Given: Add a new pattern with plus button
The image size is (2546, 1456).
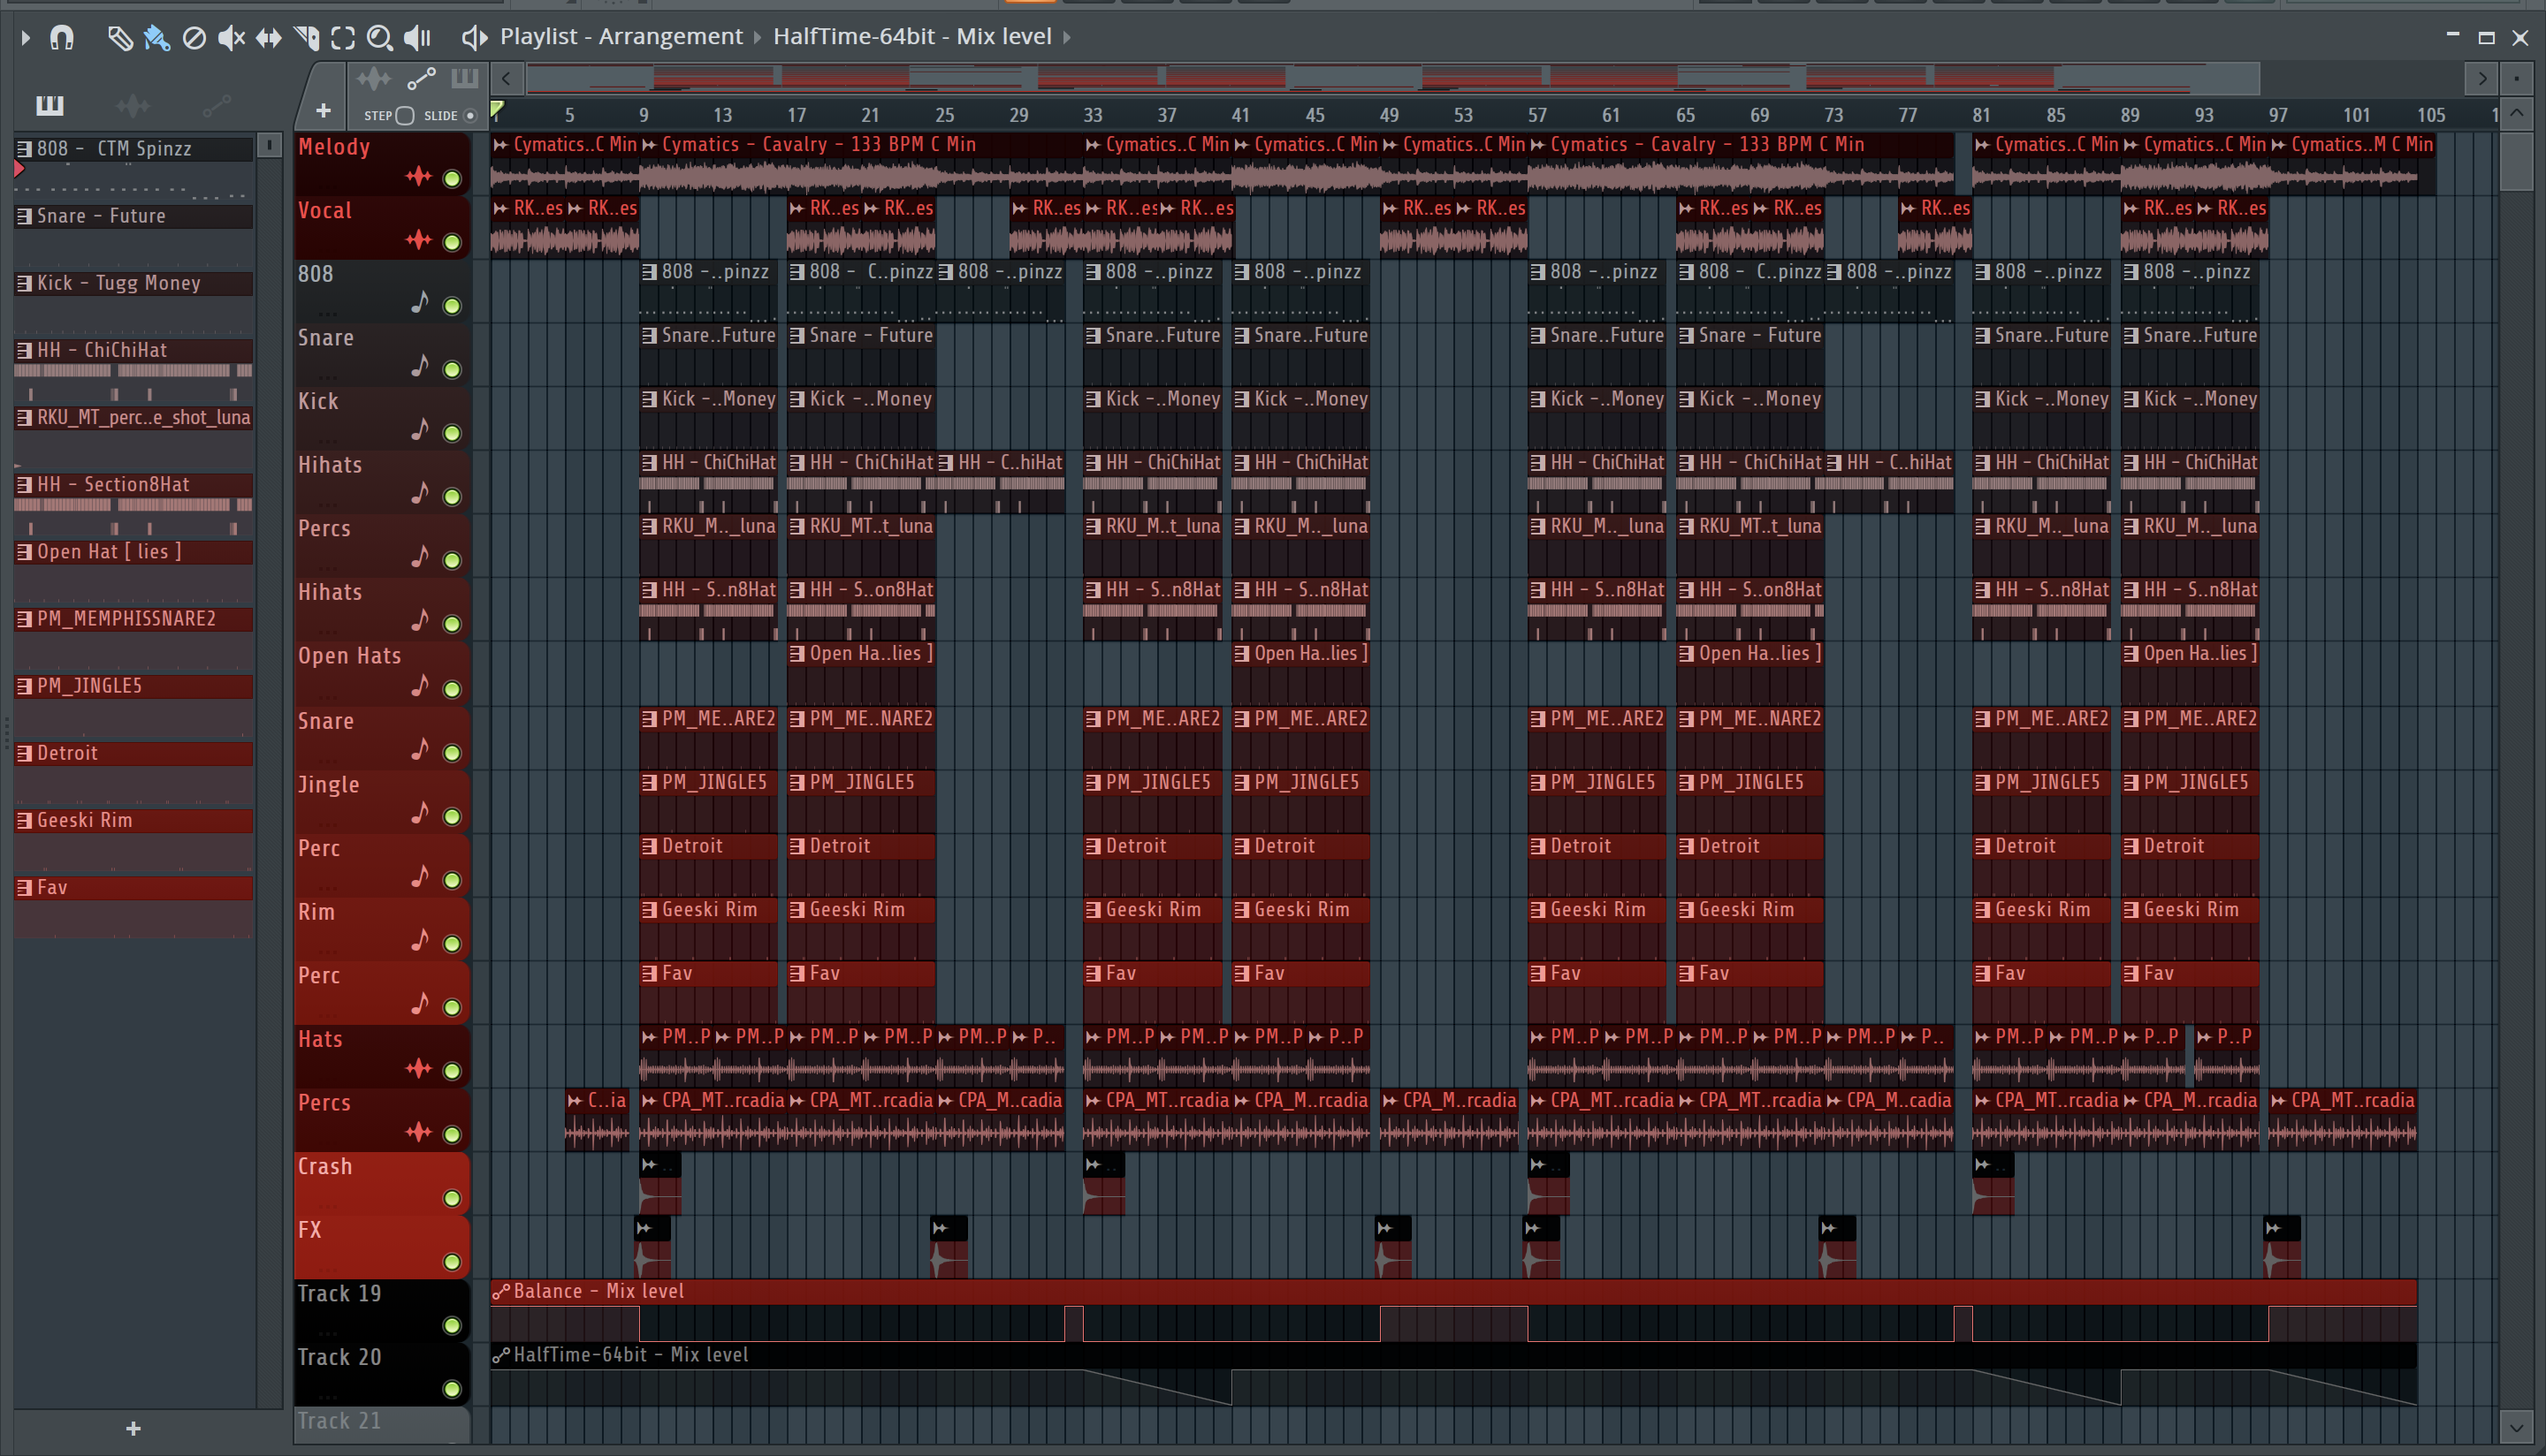Looking at the screenshot, I should 133,1429.
